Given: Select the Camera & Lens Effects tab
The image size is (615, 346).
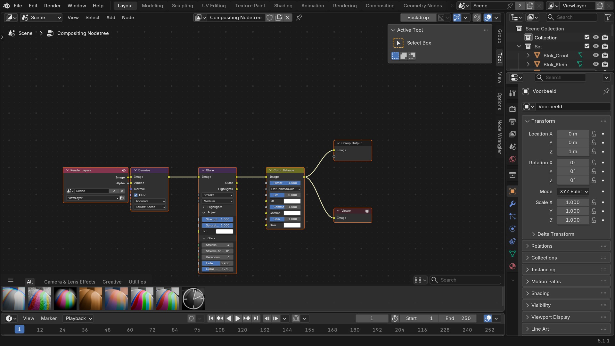Looking at the screenshot, I should click(x=70, y=282).
